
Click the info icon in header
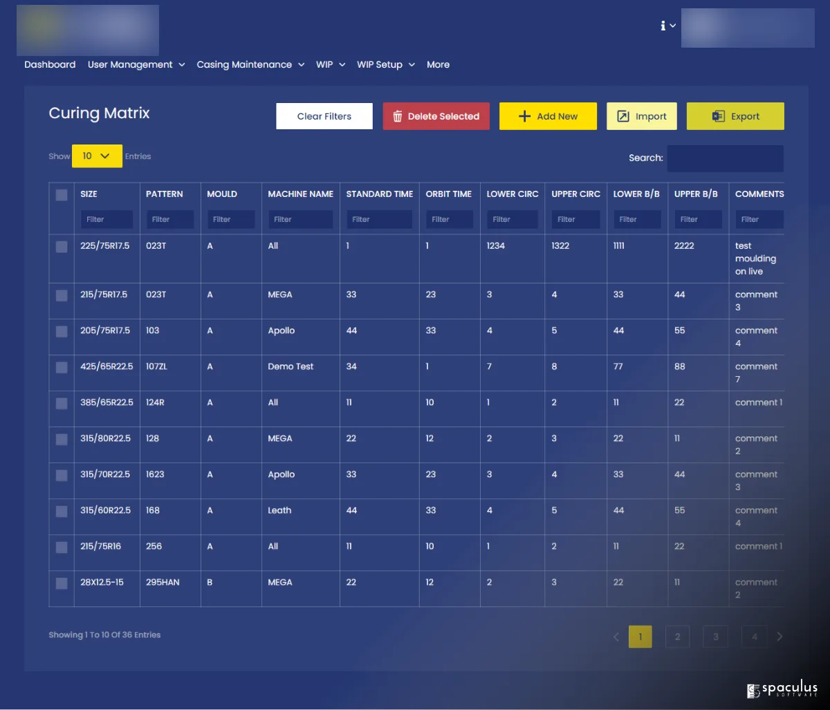663,26
